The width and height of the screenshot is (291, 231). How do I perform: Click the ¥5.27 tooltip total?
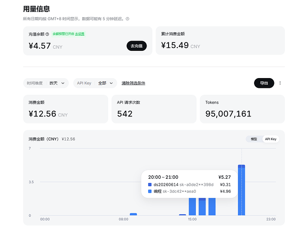click(224, 177)
